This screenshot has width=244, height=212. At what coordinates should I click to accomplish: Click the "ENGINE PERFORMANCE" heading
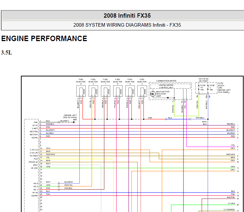click(44, 39)
